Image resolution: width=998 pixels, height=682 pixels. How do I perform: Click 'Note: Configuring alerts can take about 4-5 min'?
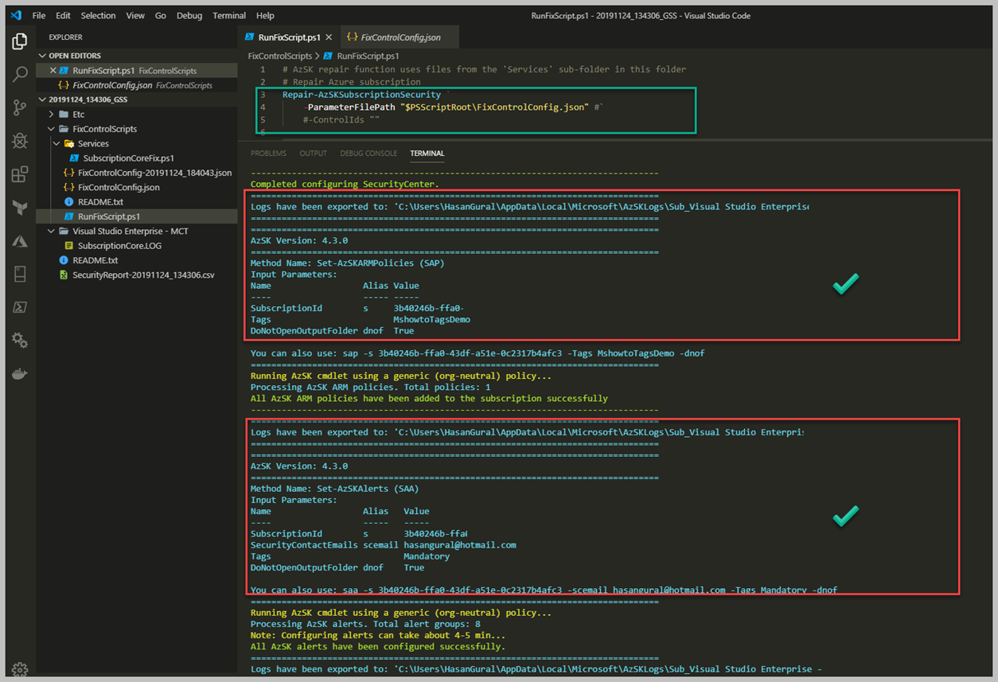tap(378, 635)
